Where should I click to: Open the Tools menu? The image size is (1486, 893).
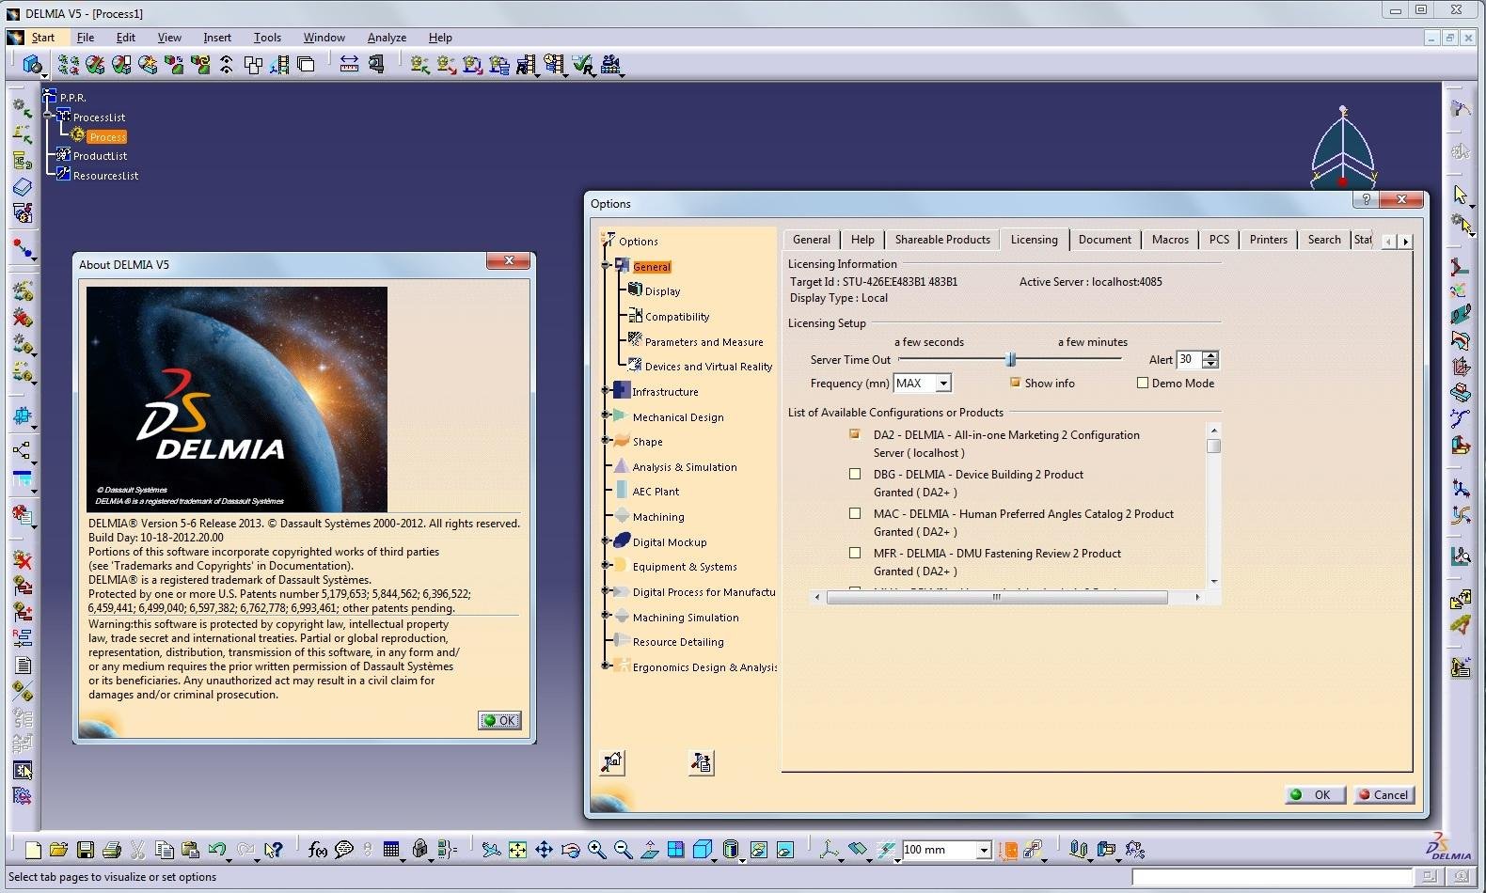click(x=267, y=38)
